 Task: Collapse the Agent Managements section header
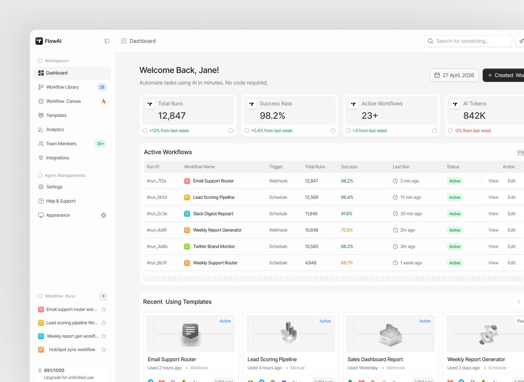[x=61, y=176]
